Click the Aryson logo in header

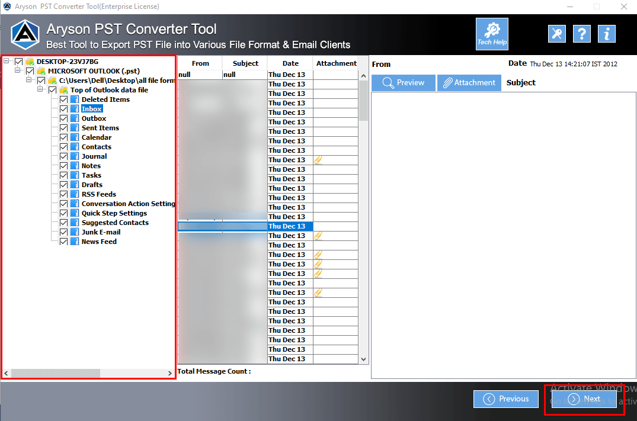click(x=25, y=35)
